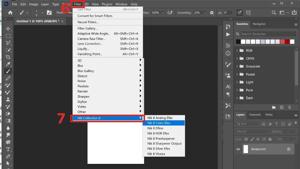Toggle lock transparent pixels
300x169 pixels.
[x=246, y=139]
